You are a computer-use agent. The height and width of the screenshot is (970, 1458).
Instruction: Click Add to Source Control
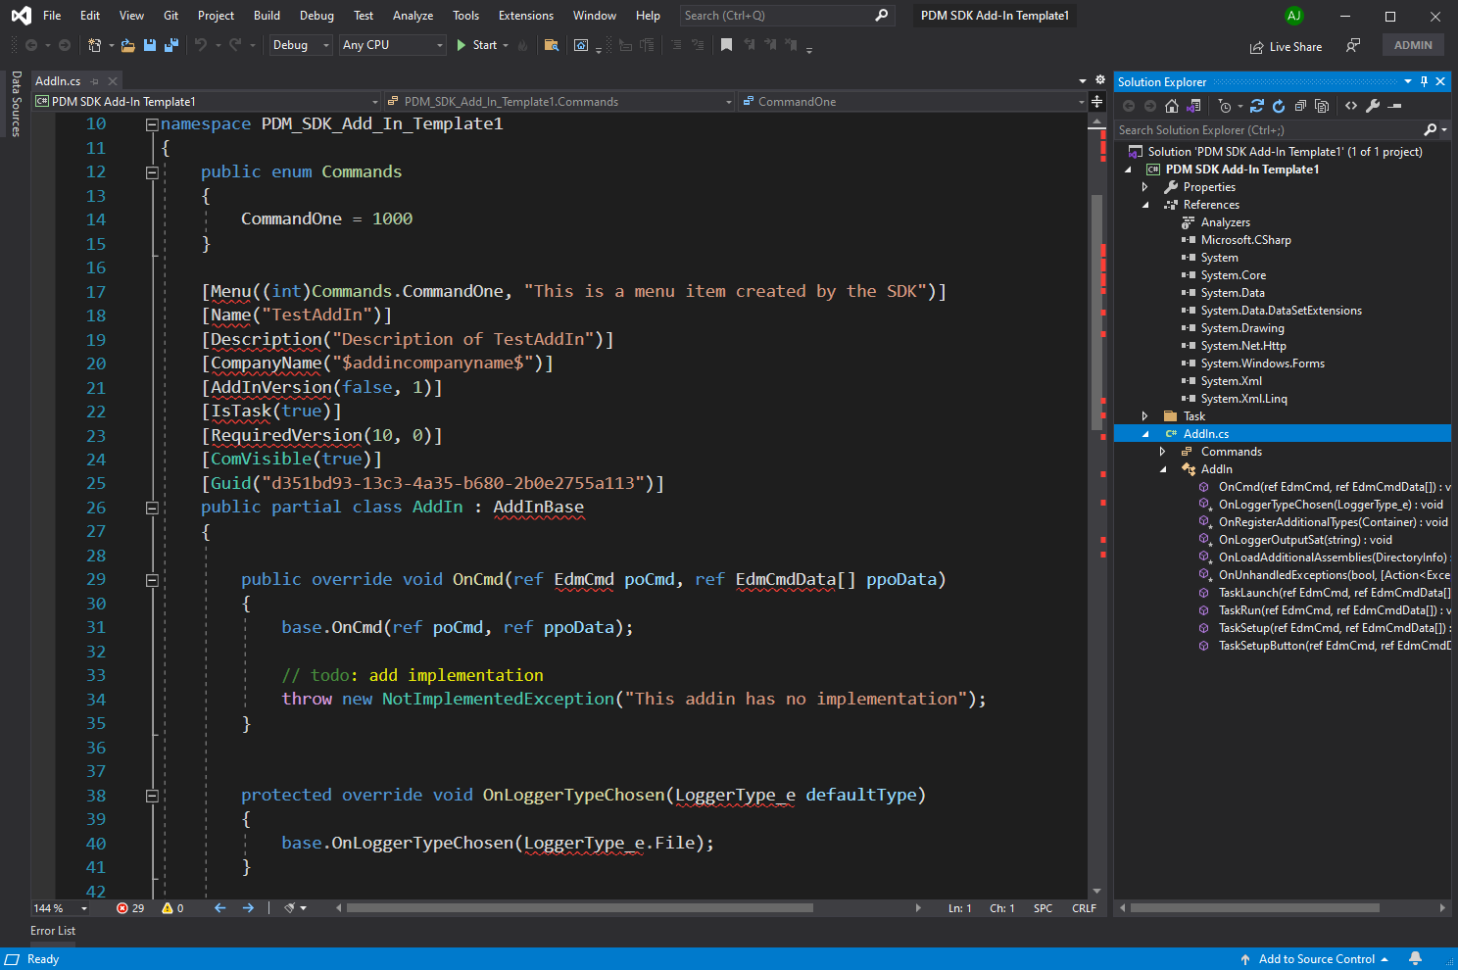[x=1316, y=959]
